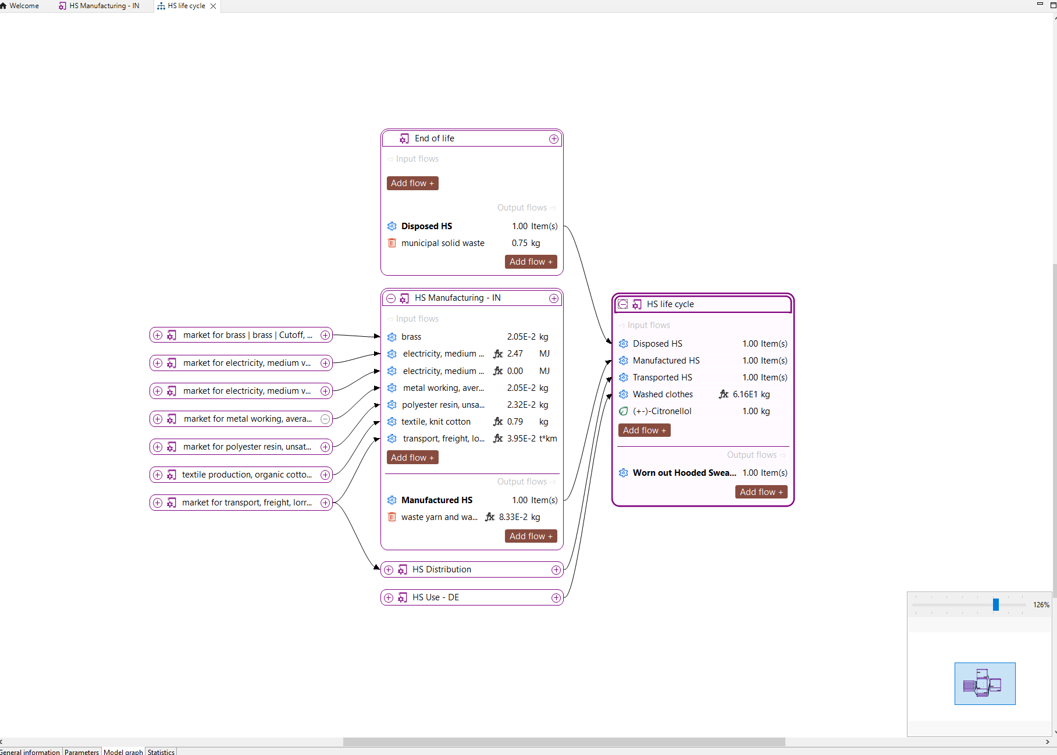
Task: Click the minimap overview thumbnail
Action: coord(984,683)
